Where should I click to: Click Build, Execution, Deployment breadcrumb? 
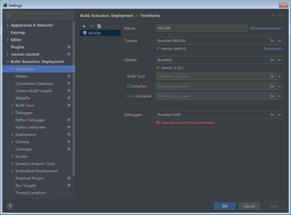[x=107, y=15]
